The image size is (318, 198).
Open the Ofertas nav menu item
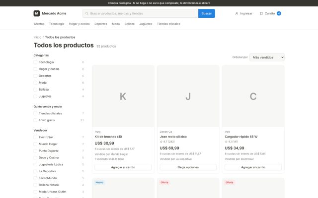[x=39, y=24]
